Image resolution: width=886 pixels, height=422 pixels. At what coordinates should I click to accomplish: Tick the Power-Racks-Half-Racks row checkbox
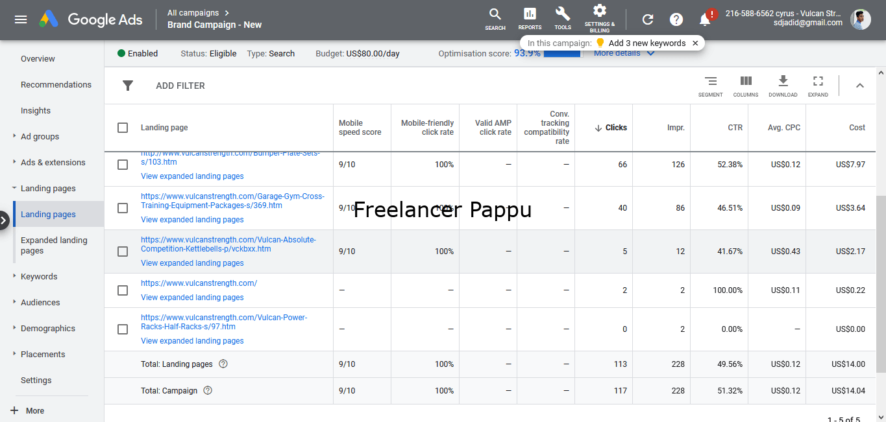pos(123,329)
